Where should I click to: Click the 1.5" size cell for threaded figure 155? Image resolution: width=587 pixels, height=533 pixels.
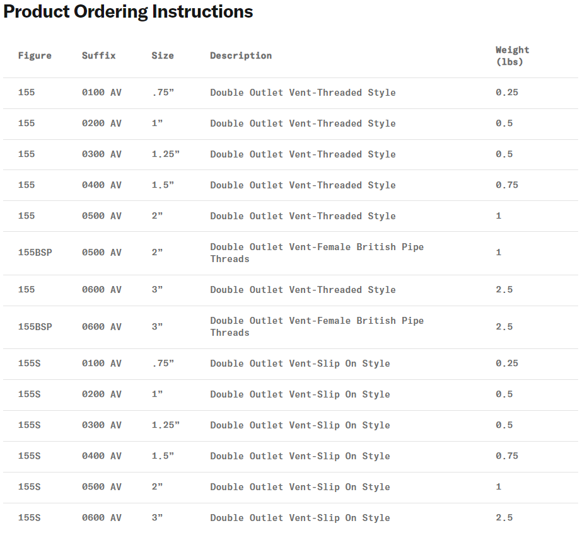click(163, 185)
